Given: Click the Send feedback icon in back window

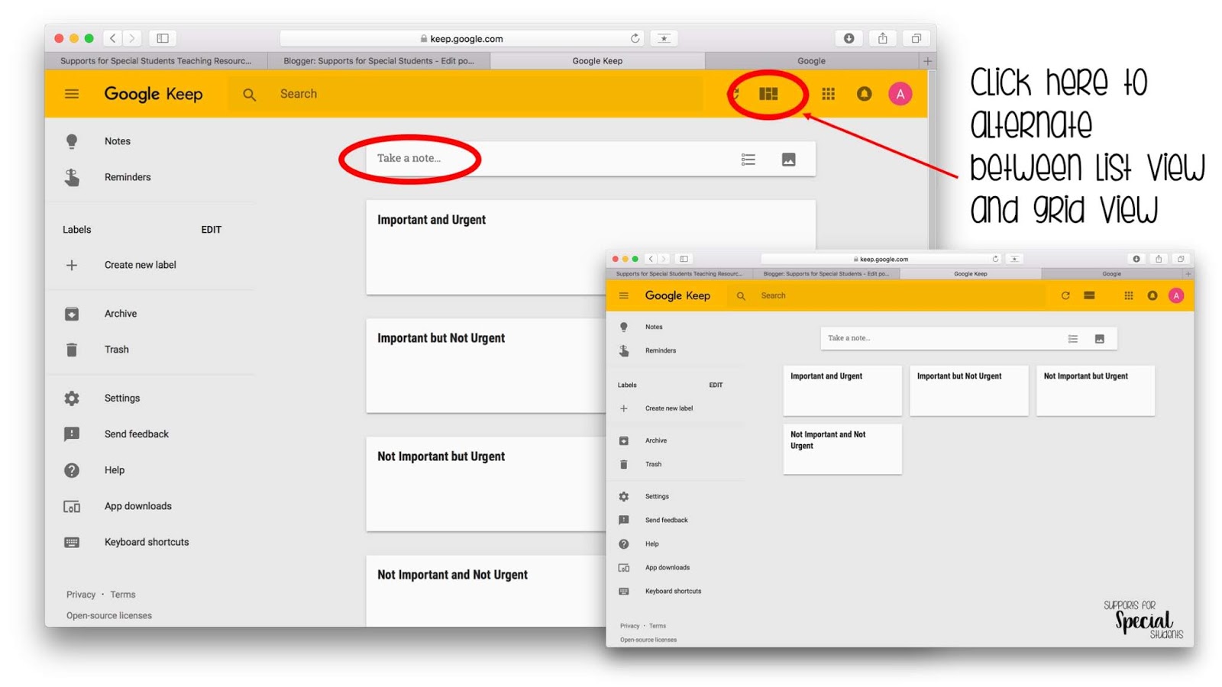Looking at the screenshot, I should click(x=72, y=434).
